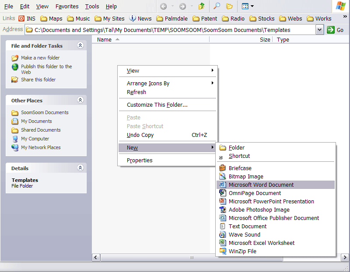Create a new Microsoft Excel Worksheet
Image resolution: width=350 pixels, height=272 pixels.
(x=276, y=243)
